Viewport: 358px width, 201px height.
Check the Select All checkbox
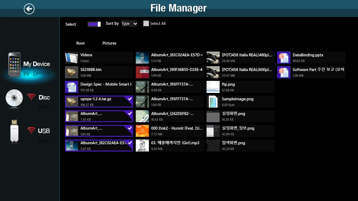tap(146, 24)
